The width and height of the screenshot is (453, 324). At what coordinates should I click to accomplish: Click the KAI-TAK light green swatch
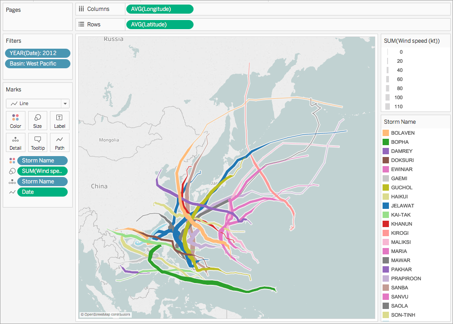coord(386,215)
